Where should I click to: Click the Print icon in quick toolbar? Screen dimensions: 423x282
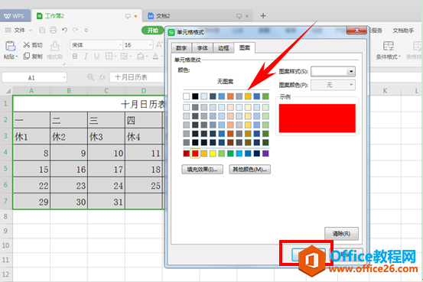pos(53,30)
